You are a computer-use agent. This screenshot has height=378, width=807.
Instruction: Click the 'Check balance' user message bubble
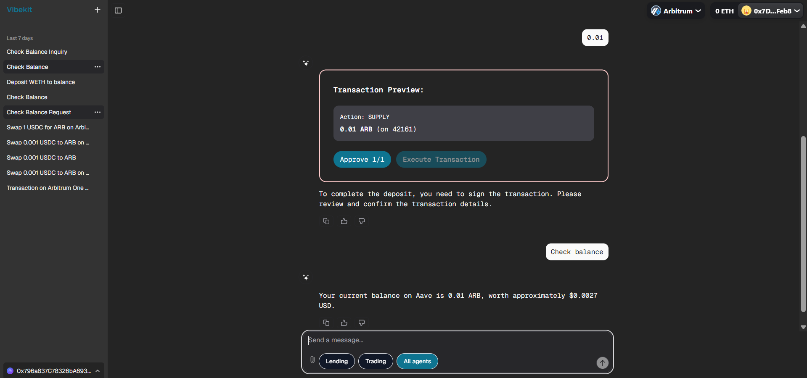[577, 252]
